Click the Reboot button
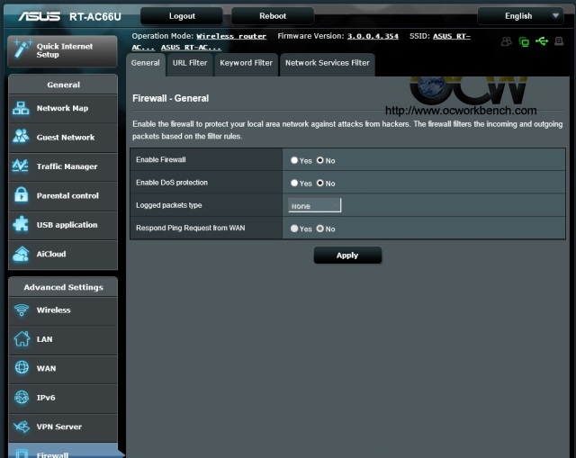The image size is (576, 458). [x=273, y=16]
